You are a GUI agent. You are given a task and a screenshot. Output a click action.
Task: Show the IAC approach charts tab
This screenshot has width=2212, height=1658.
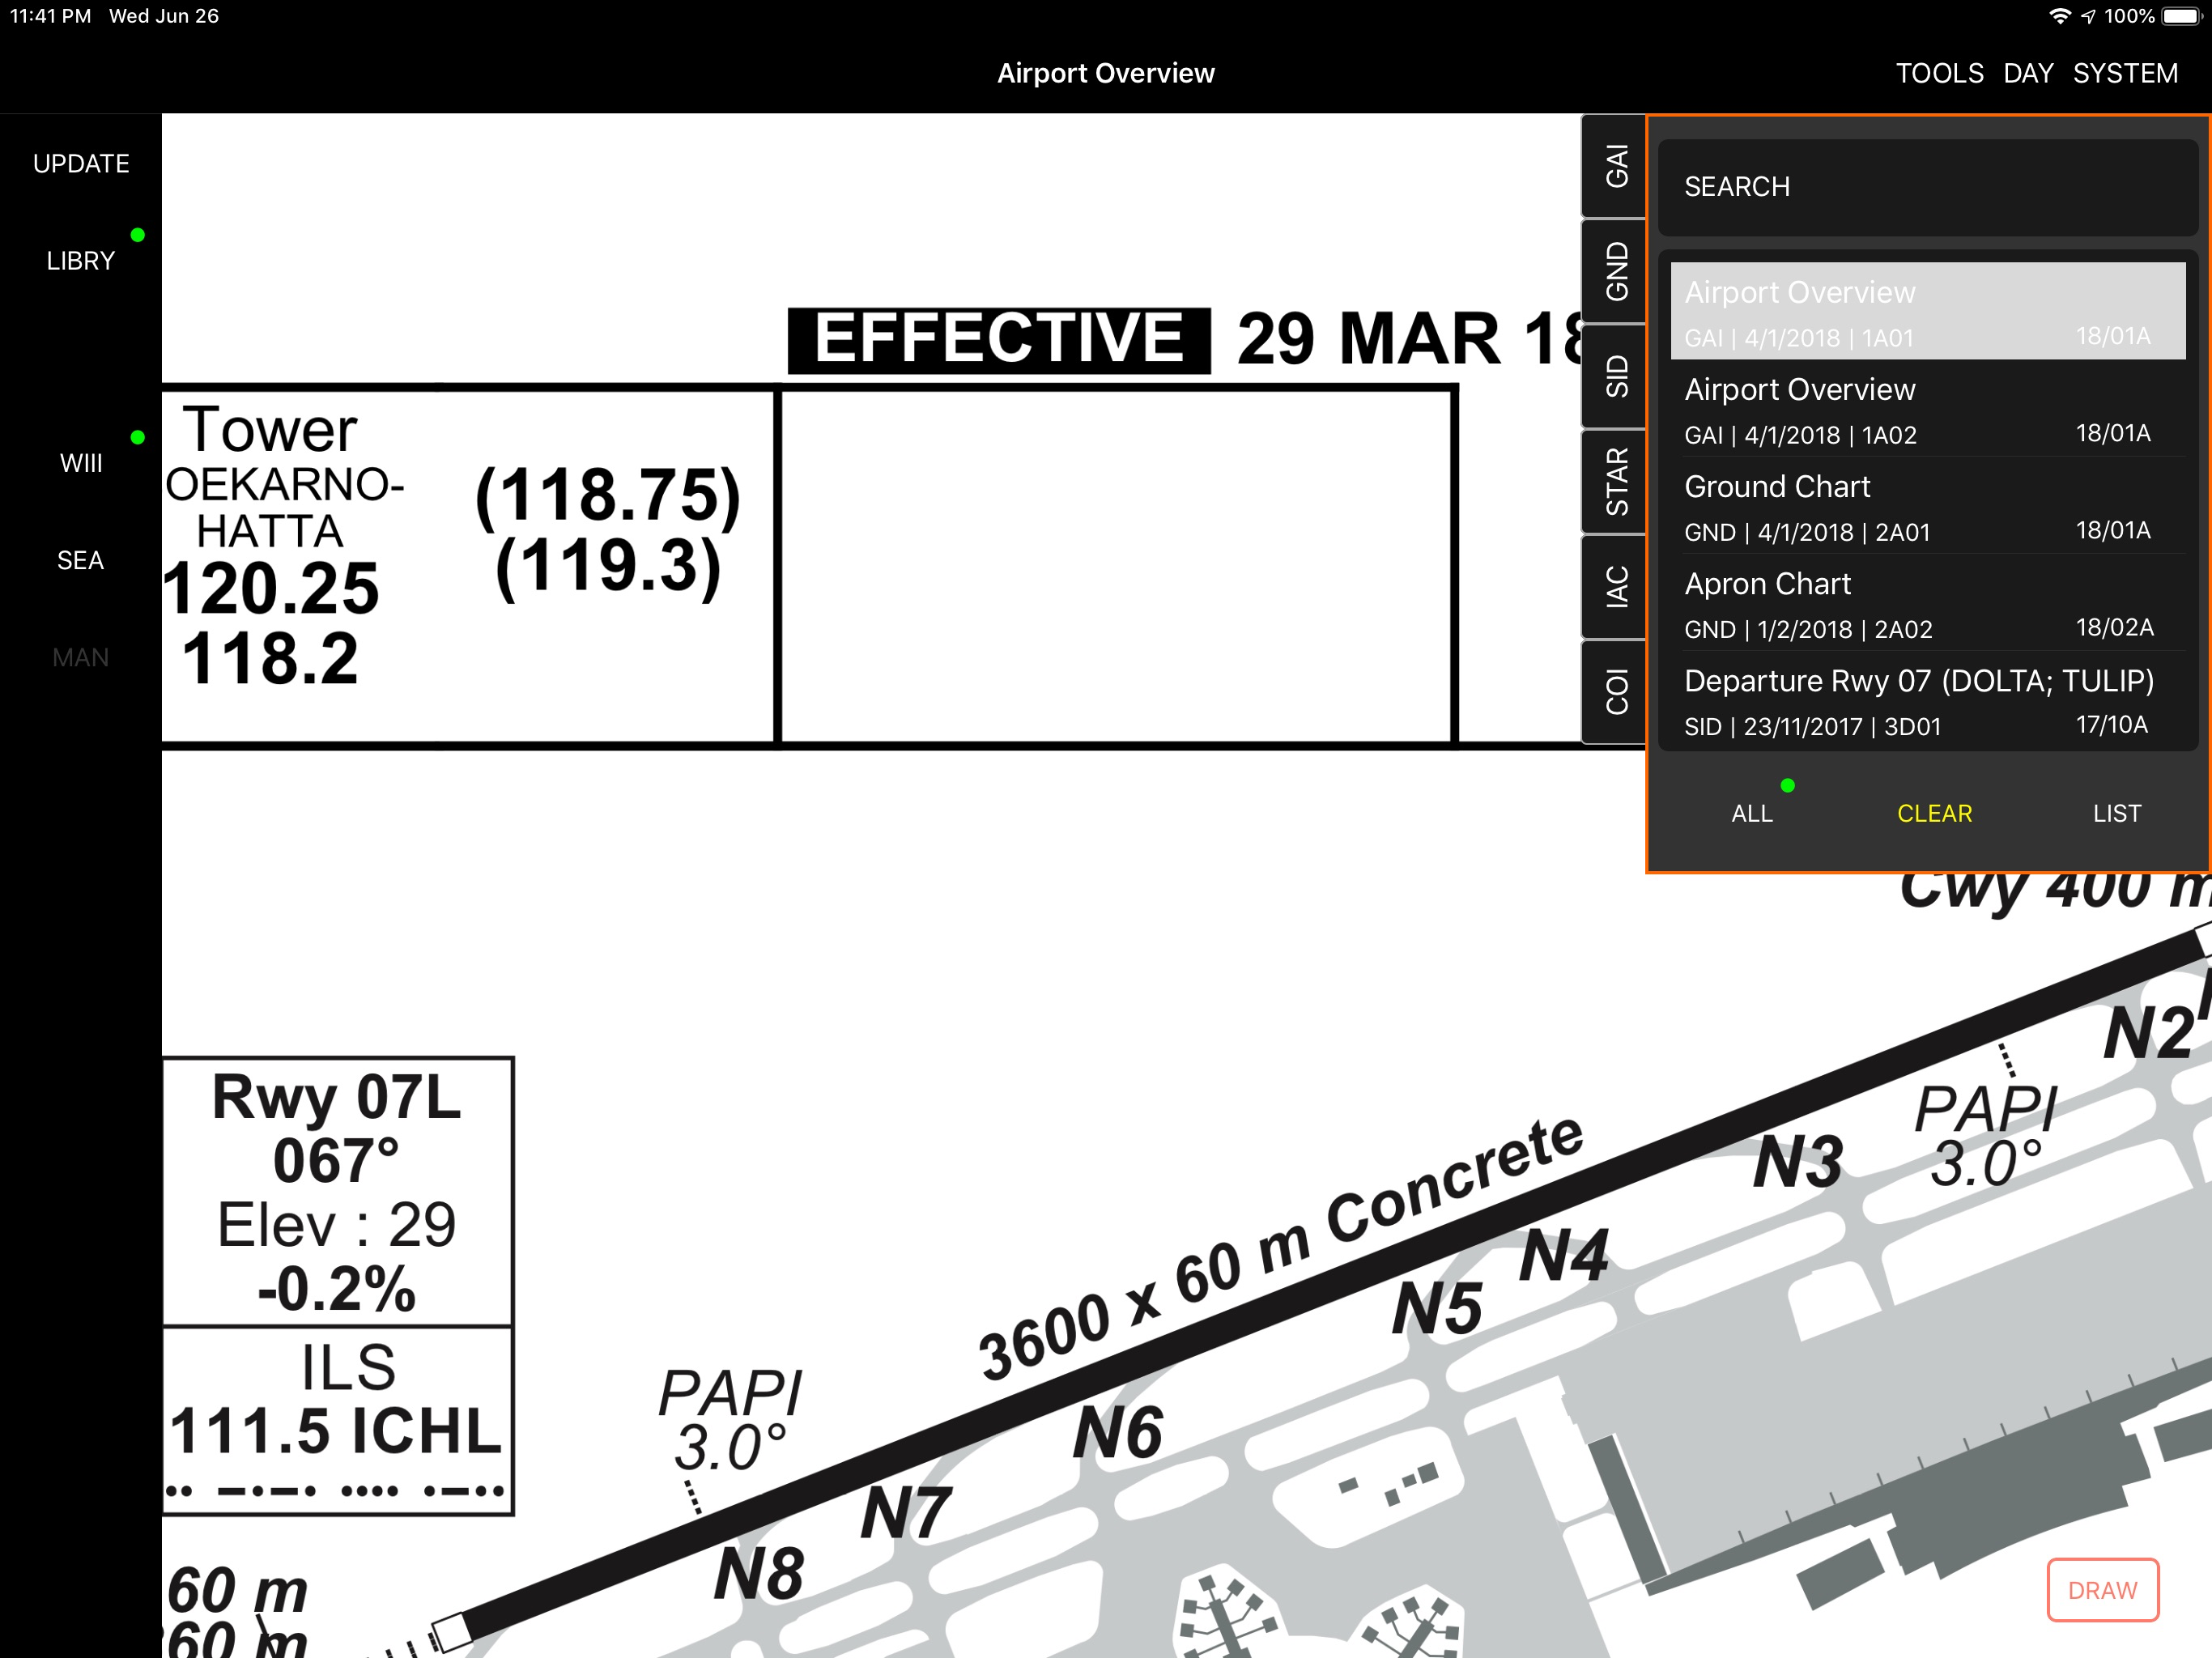(x=1615, y=587)
